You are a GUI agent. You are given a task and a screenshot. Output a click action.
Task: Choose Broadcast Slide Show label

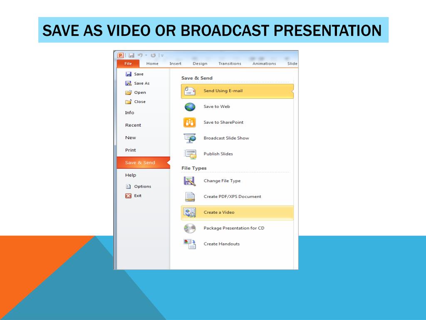226,138
